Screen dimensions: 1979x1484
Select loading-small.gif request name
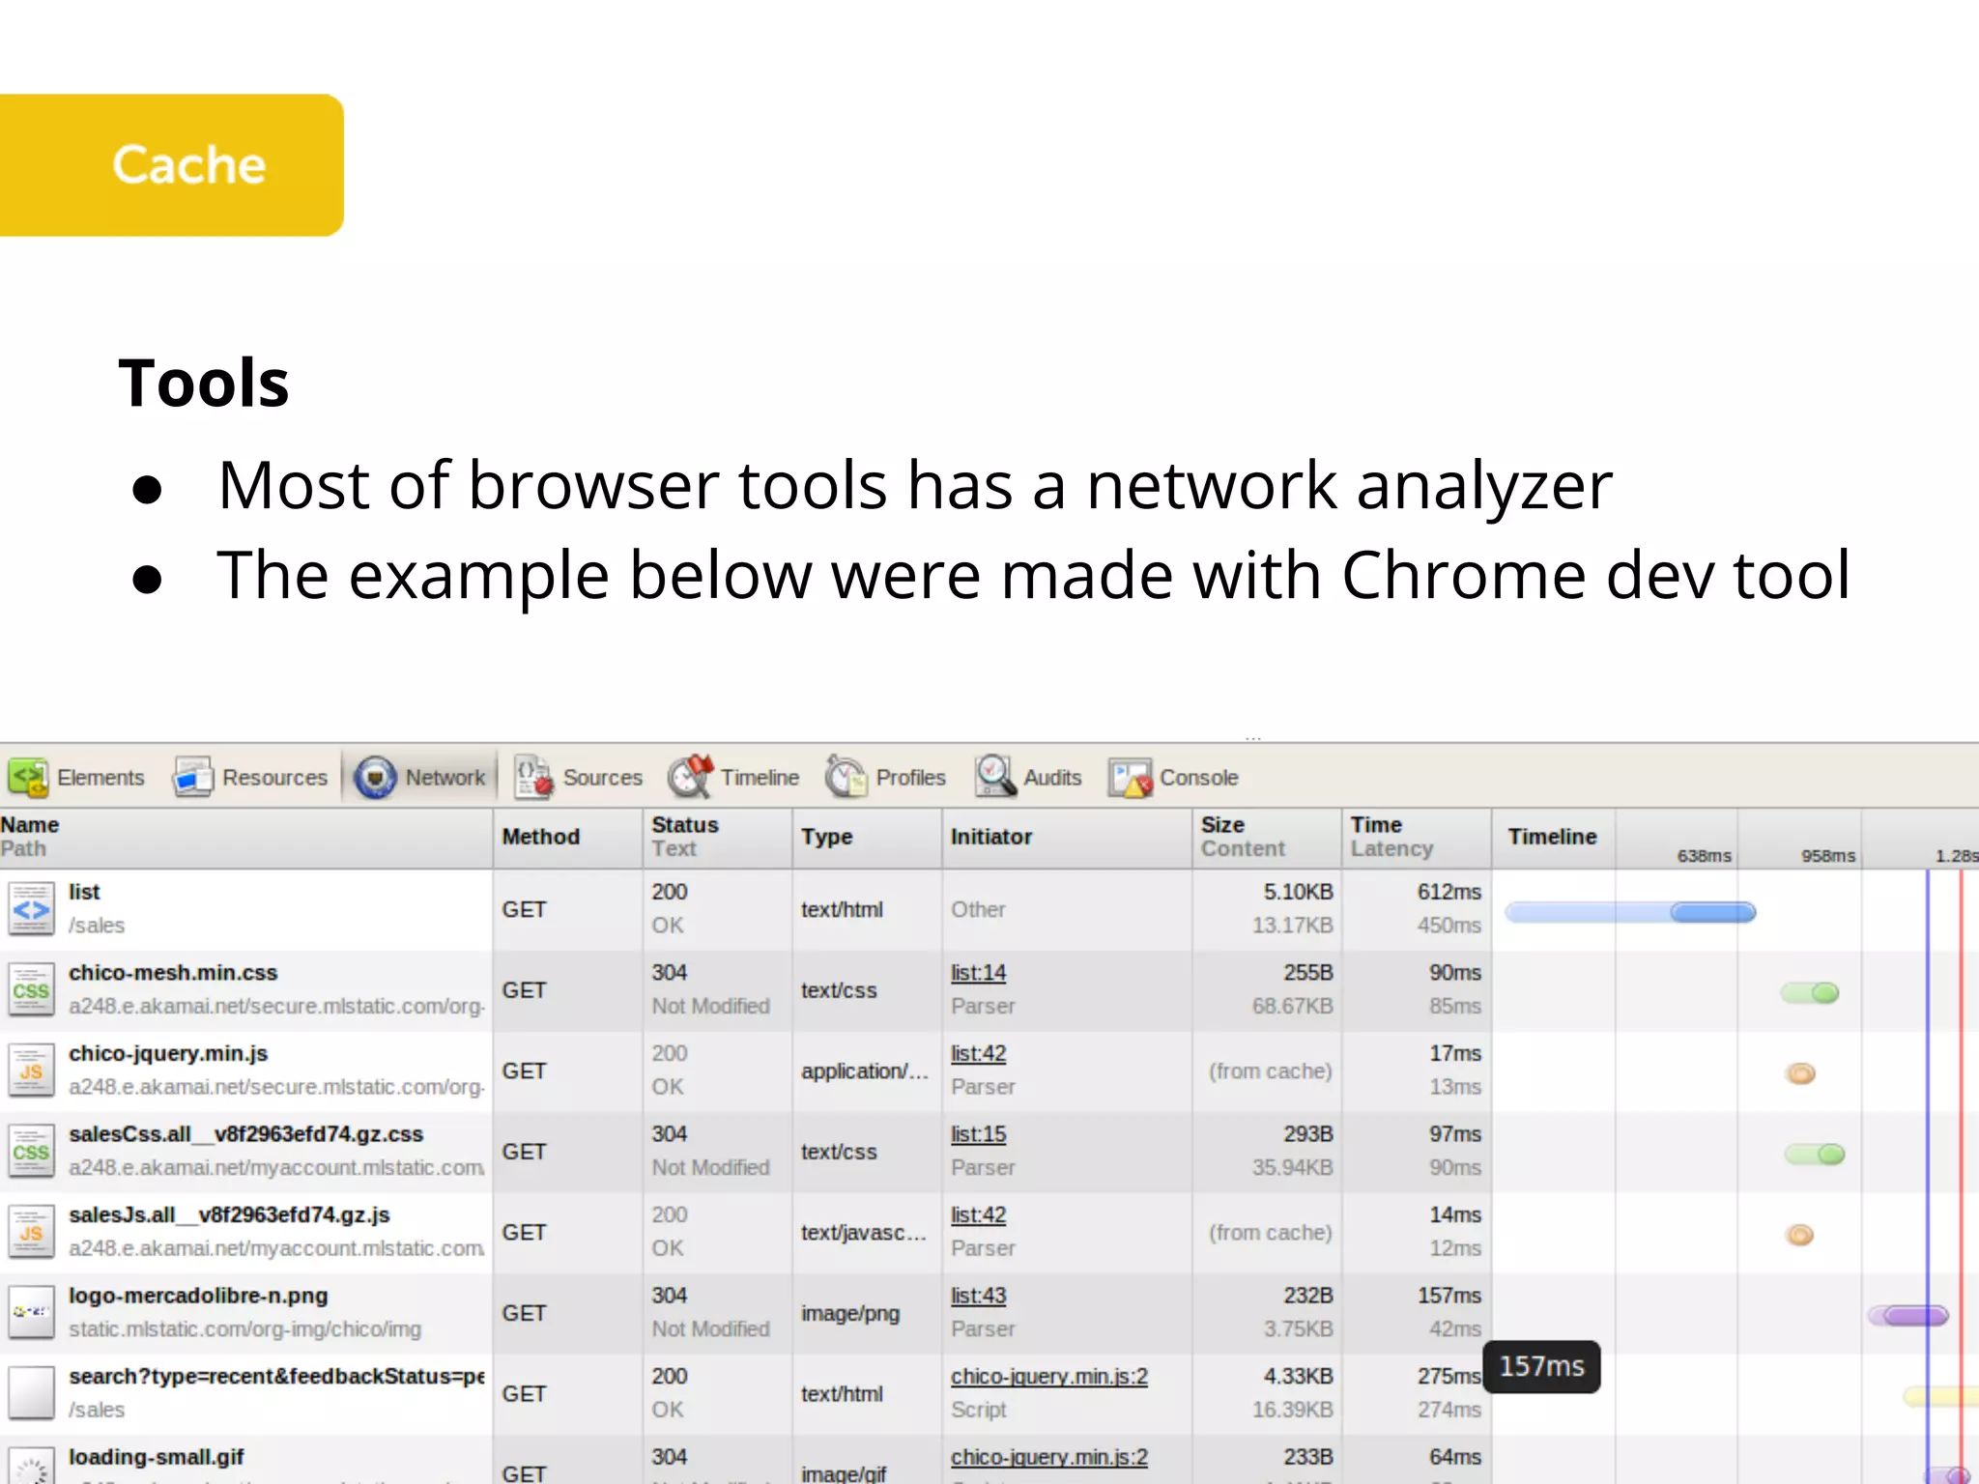156,1457
